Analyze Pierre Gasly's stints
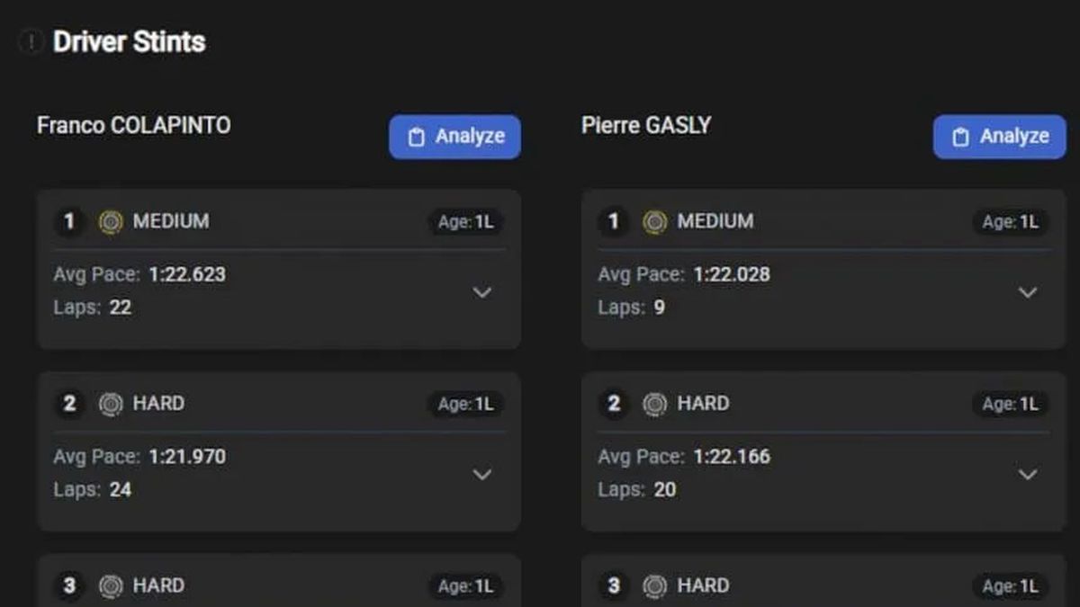Viewport: 1080px width, 607px height. [999, 137]
